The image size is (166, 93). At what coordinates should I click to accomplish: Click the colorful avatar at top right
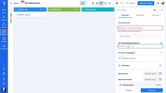[x=163, y=3]
